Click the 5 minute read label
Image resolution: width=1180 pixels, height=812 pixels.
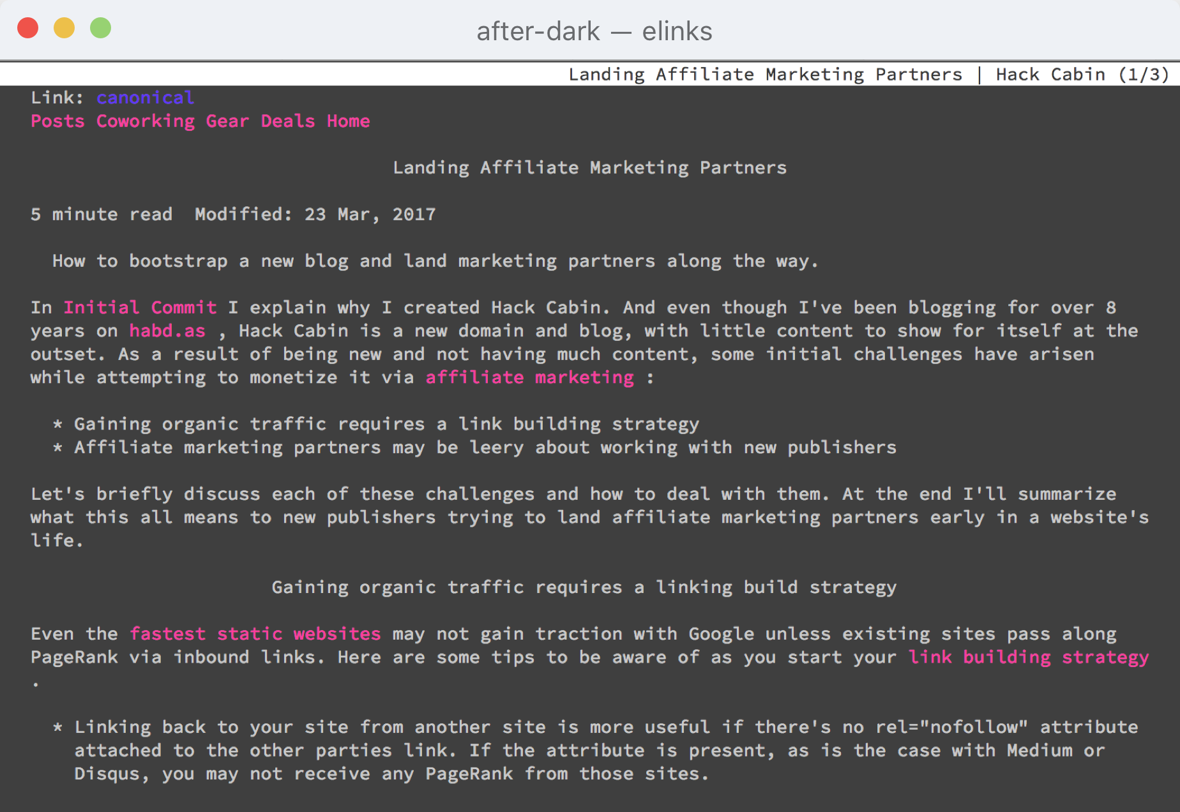(x=102, y=214)
